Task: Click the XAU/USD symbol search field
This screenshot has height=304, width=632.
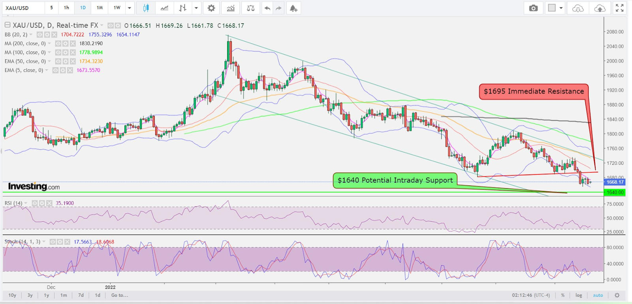Action: [24, 8]
